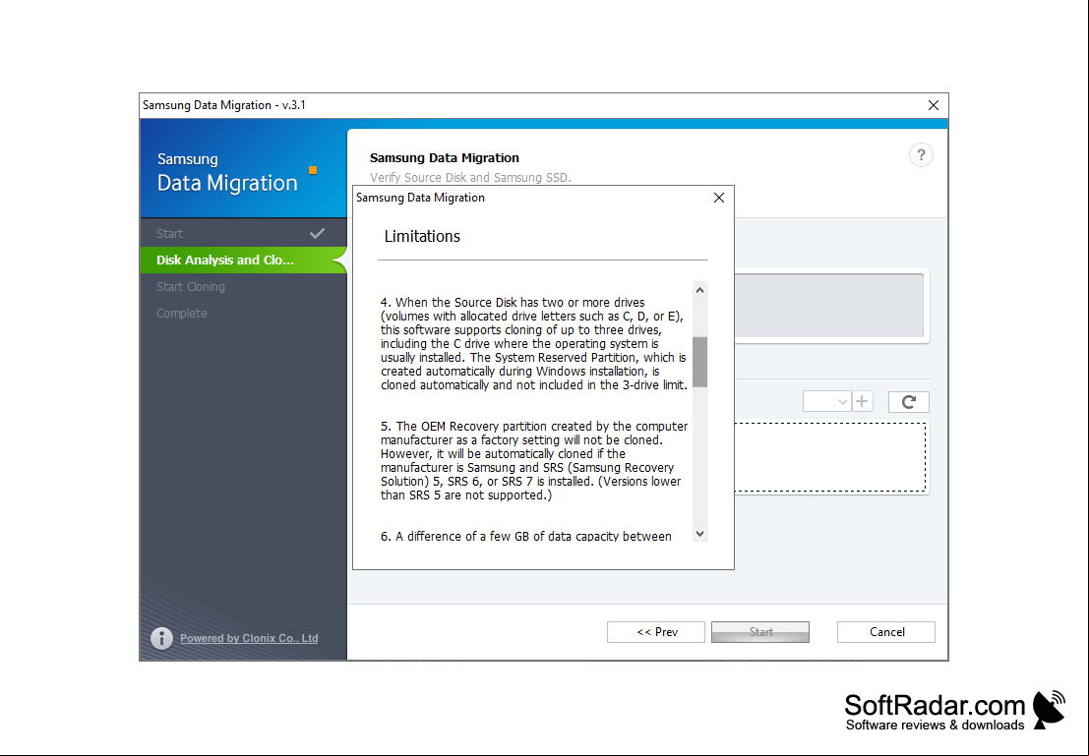The width and height of the screenshot is (1089, 756).
Task: Select the Complete step in sidebar
Action: [x=243, y=313]
